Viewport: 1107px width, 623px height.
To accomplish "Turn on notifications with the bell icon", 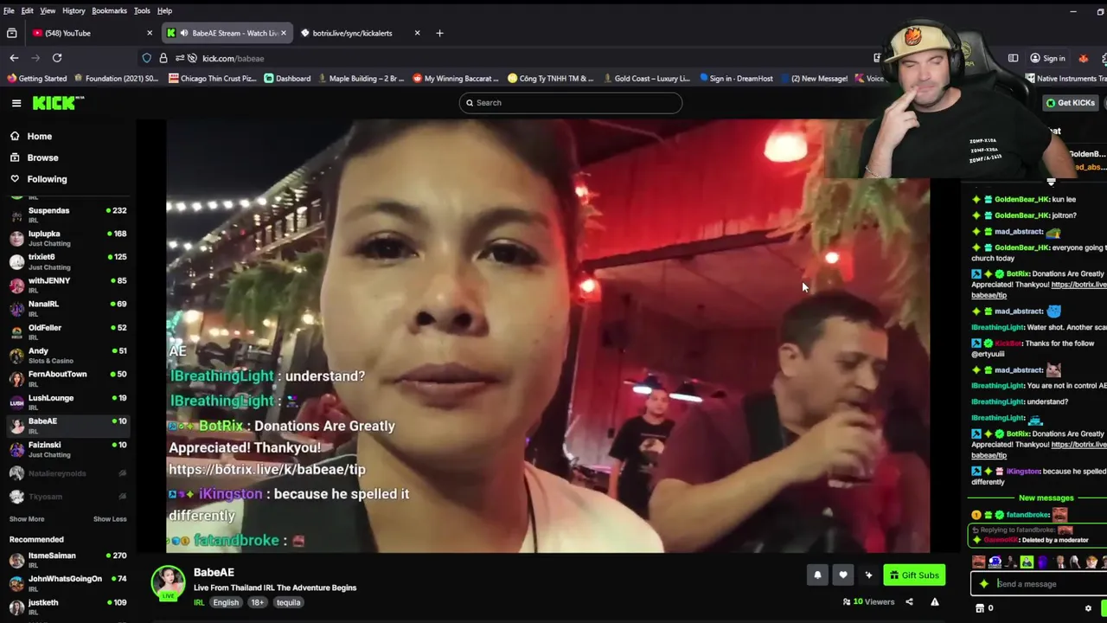I will 817,575.
